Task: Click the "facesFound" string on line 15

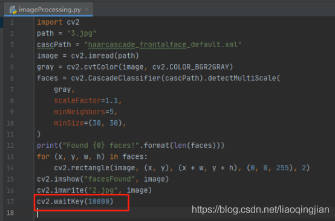Action: click(x=109, y=179)
